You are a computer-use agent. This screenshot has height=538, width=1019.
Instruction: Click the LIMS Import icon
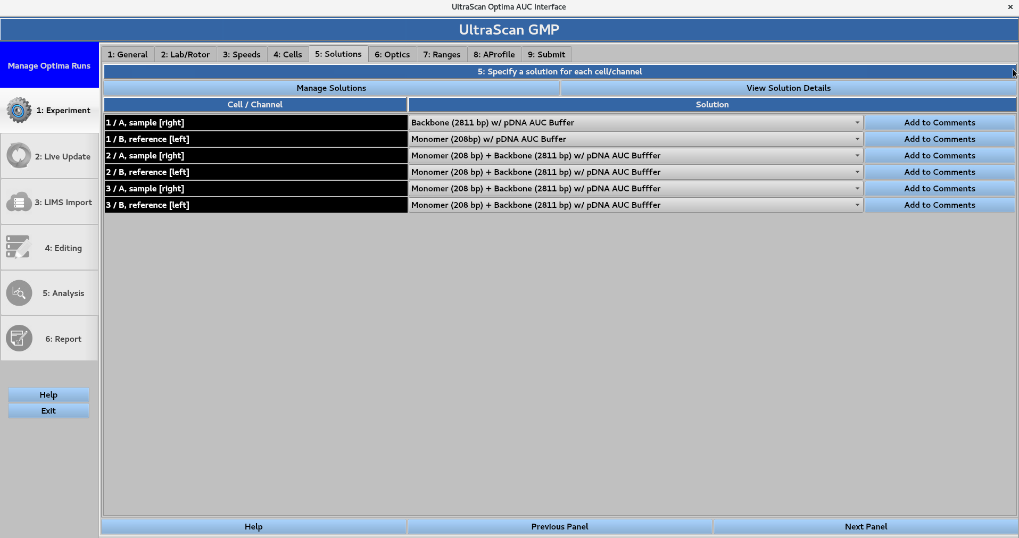[19, 202]
